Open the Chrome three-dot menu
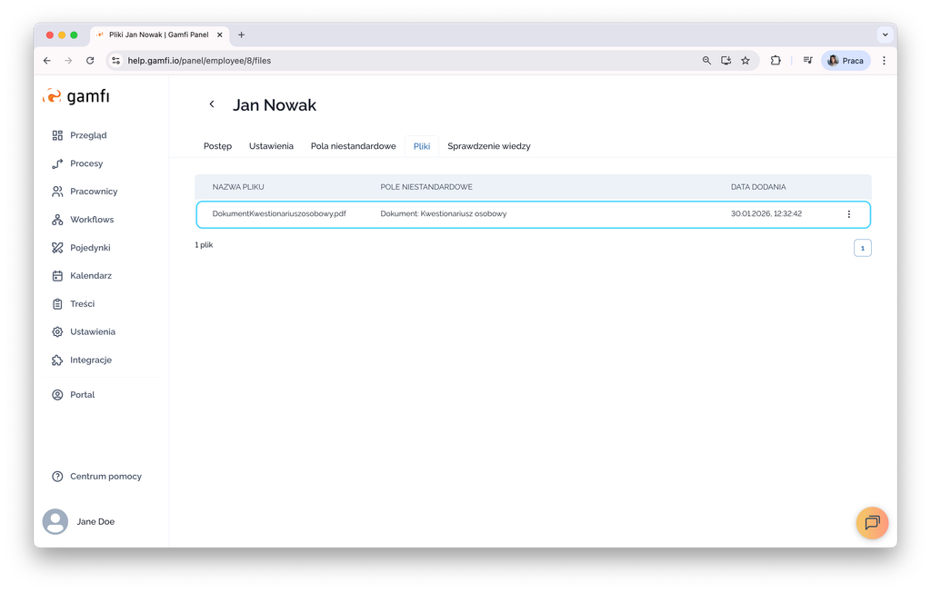Viewport: 931px width, 592px height. point(884,61)
